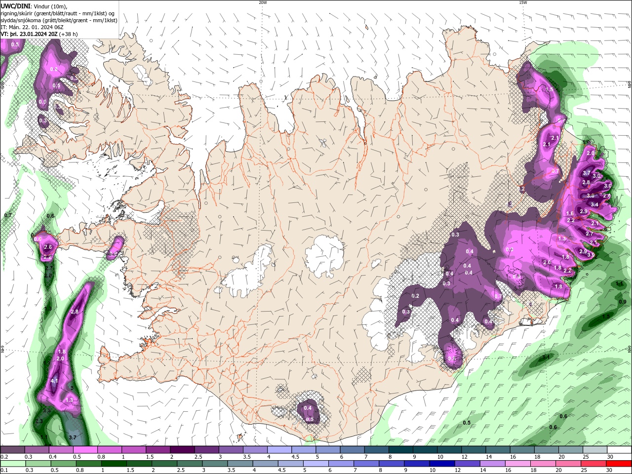The image size is (632, 474).
Task: Select the darkest purple snow swatch labeled 2
Action: point(182,450)
